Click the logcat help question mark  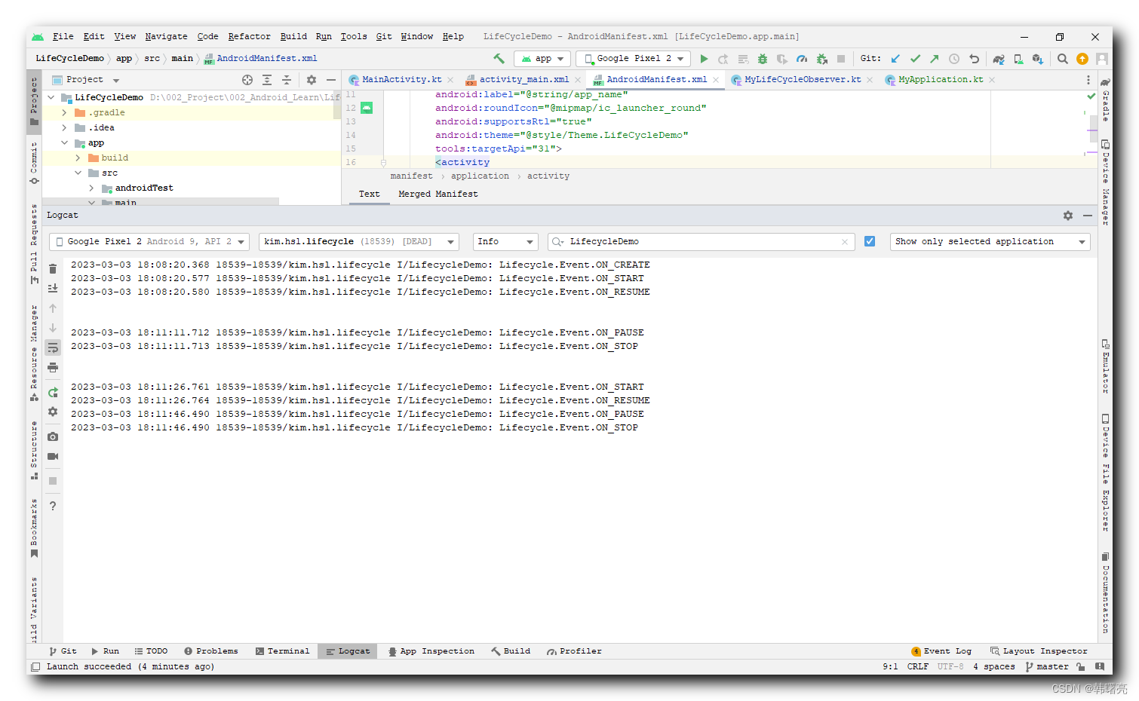click(53, 506)
